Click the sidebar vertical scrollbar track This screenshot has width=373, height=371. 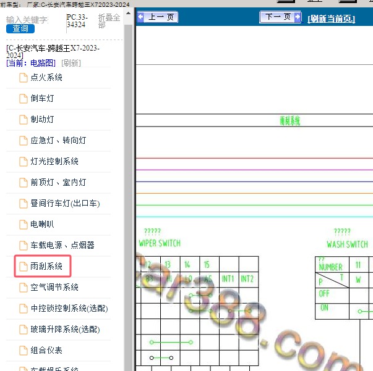coord(128,197)
